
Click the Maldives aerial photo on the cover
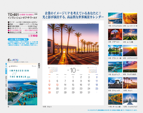(x=23, y=92)
